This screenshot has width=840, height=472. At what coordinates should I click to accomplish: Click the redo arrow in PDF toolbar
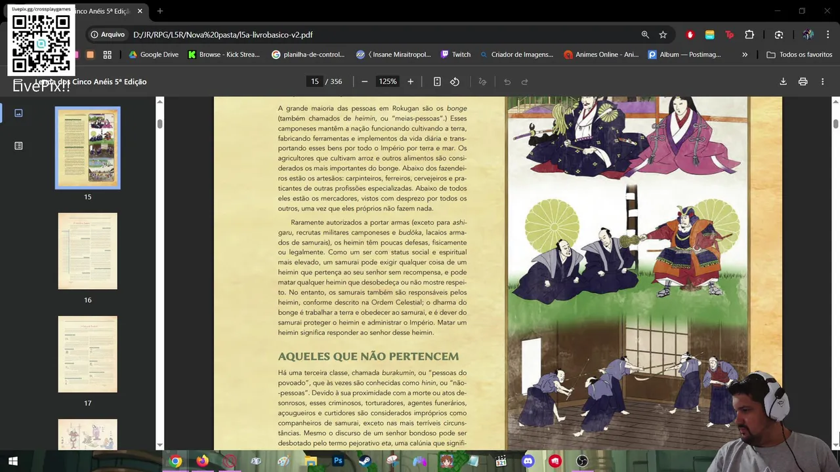click(x=524, y=81)
